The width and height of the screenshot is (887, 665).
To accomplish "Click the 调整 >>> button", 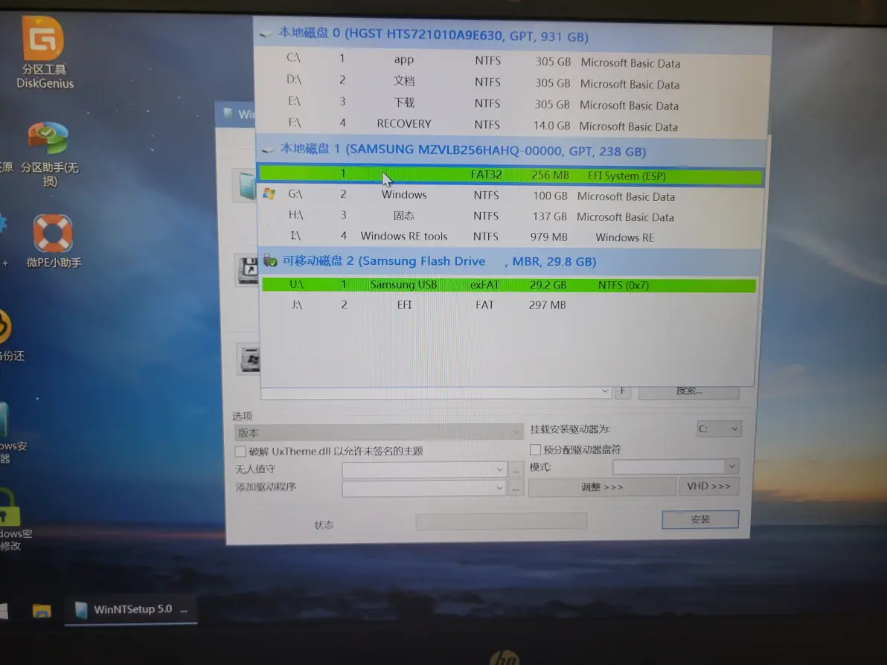I will (602, 487).
